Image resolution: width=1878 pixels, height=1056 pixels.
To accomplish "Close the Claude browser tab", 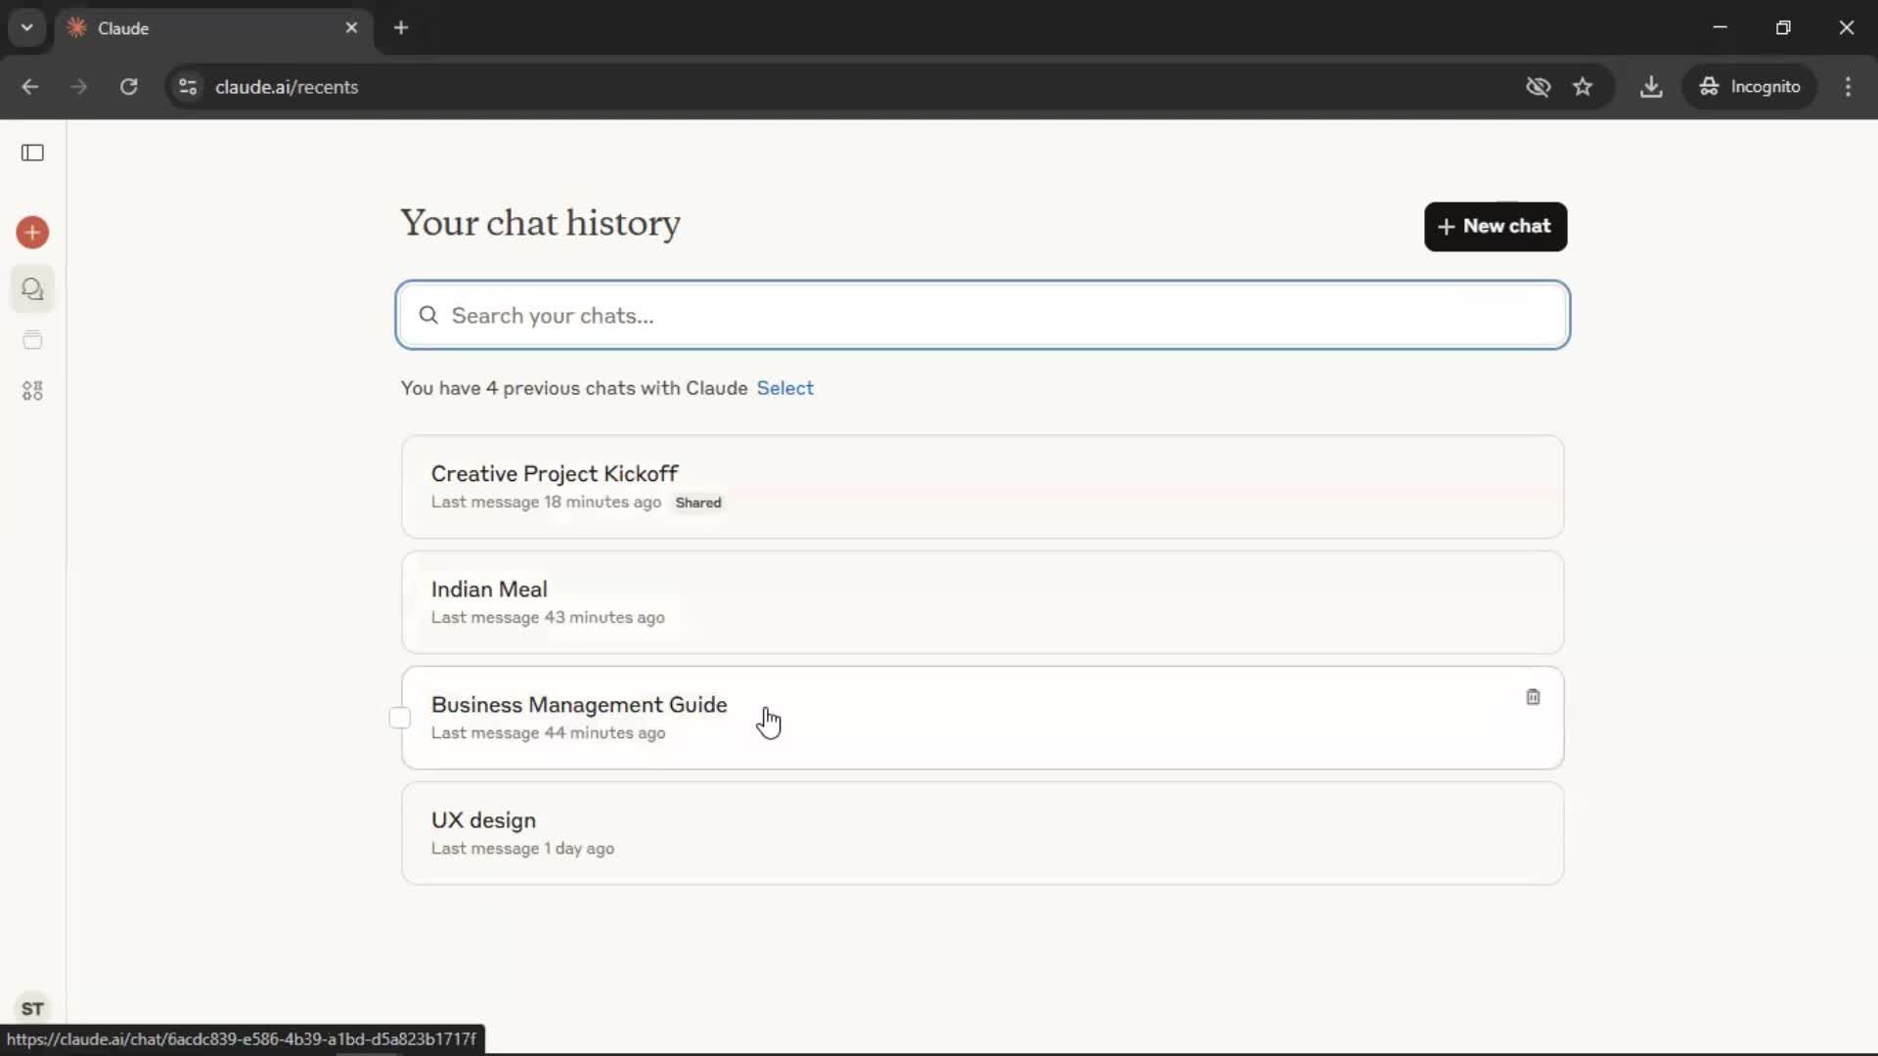I will (351, 28).
